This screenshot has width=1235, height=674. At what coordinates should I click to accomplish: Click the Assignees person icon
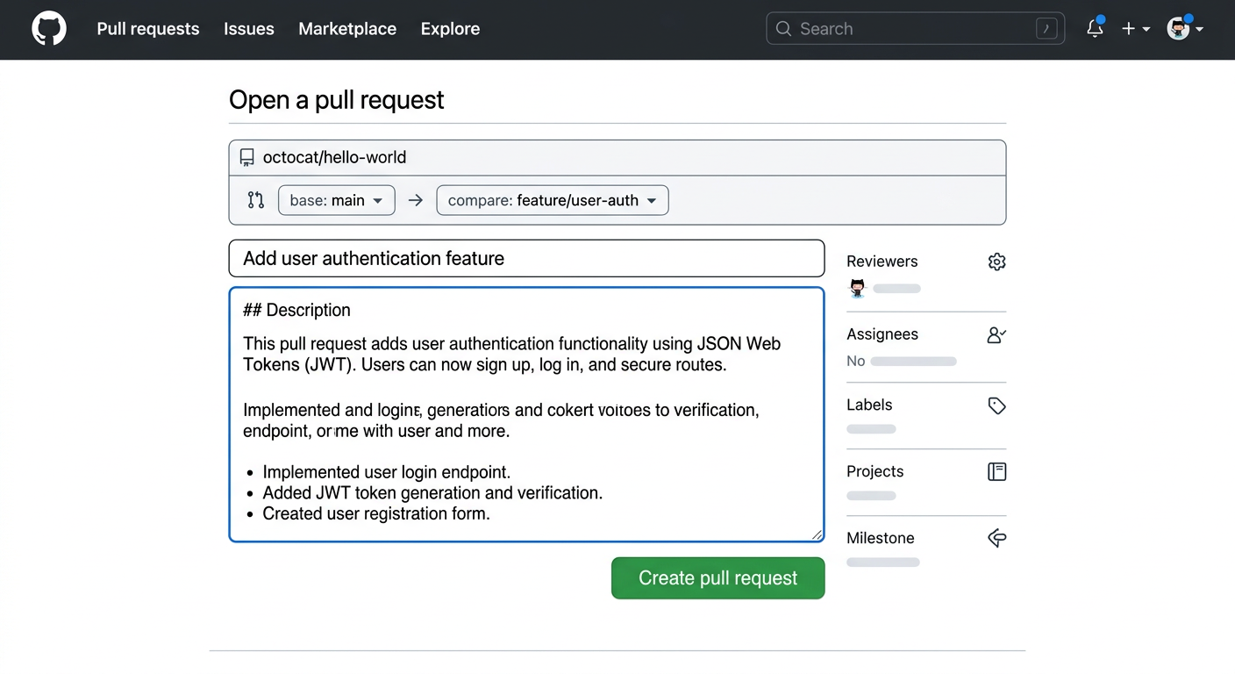(x=996, y=334)
